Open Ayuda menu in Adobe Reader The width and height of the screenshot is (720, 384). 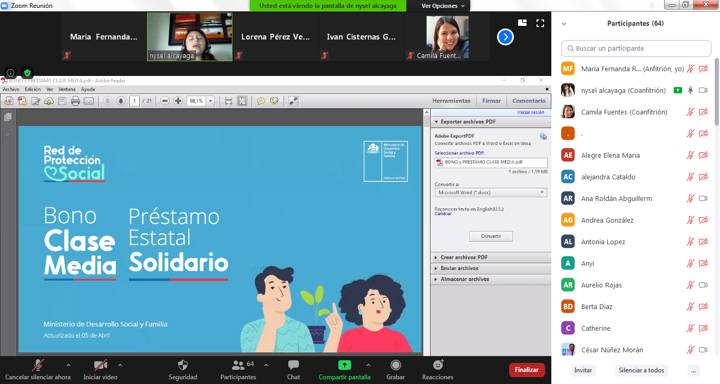[x=88, y=89]
